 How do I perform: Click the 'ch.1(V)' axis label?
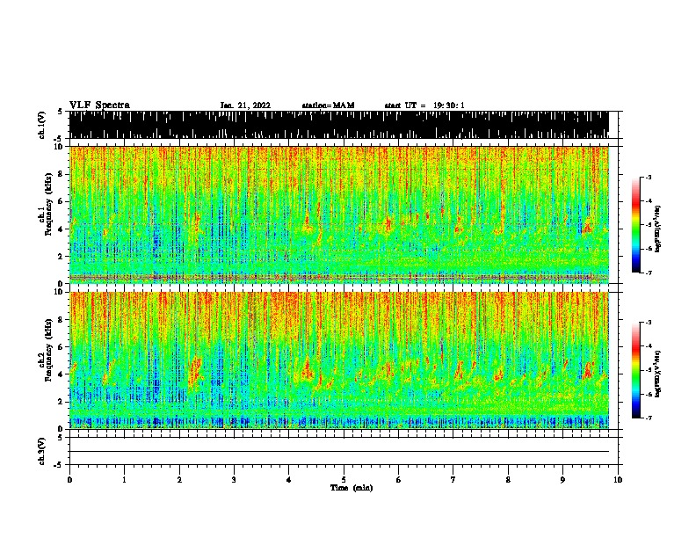42,125
